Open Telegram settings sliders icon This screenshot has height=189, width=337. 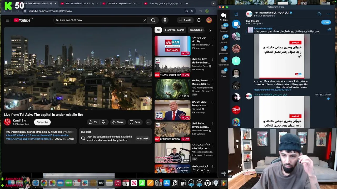click(224, 173)
